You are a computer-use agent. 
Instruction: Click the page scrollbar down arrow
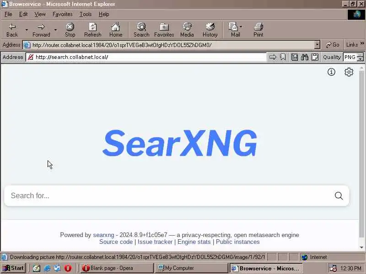coord(361,248)
